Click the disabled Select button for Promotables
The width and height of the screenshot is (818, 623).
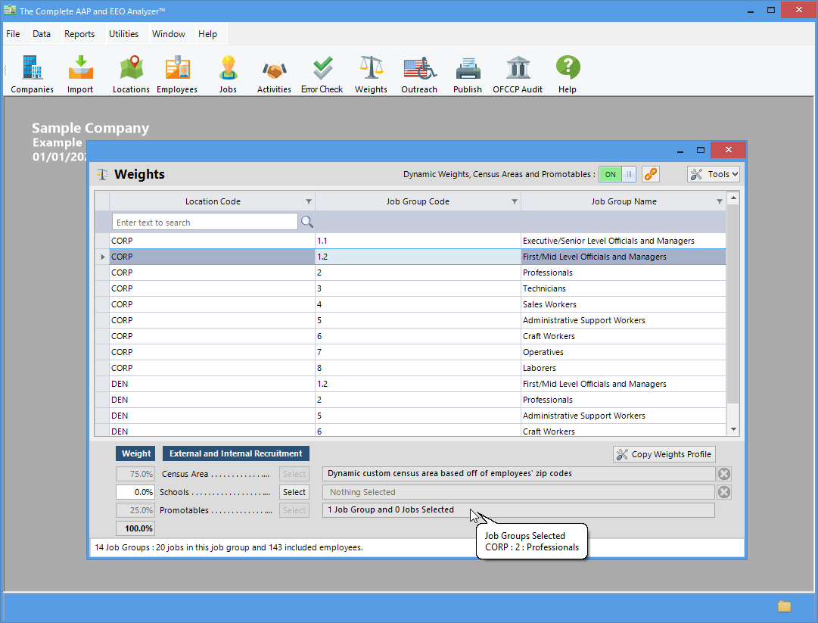(294, 510)
